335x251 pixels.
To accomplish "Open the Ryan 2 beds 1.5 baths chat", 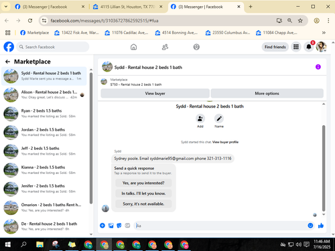I will pyautogui.click(x=44, y=113).
